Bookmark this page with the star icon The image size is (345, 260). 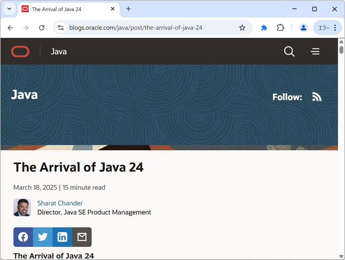pyautogui.click(x=242, y=27)
